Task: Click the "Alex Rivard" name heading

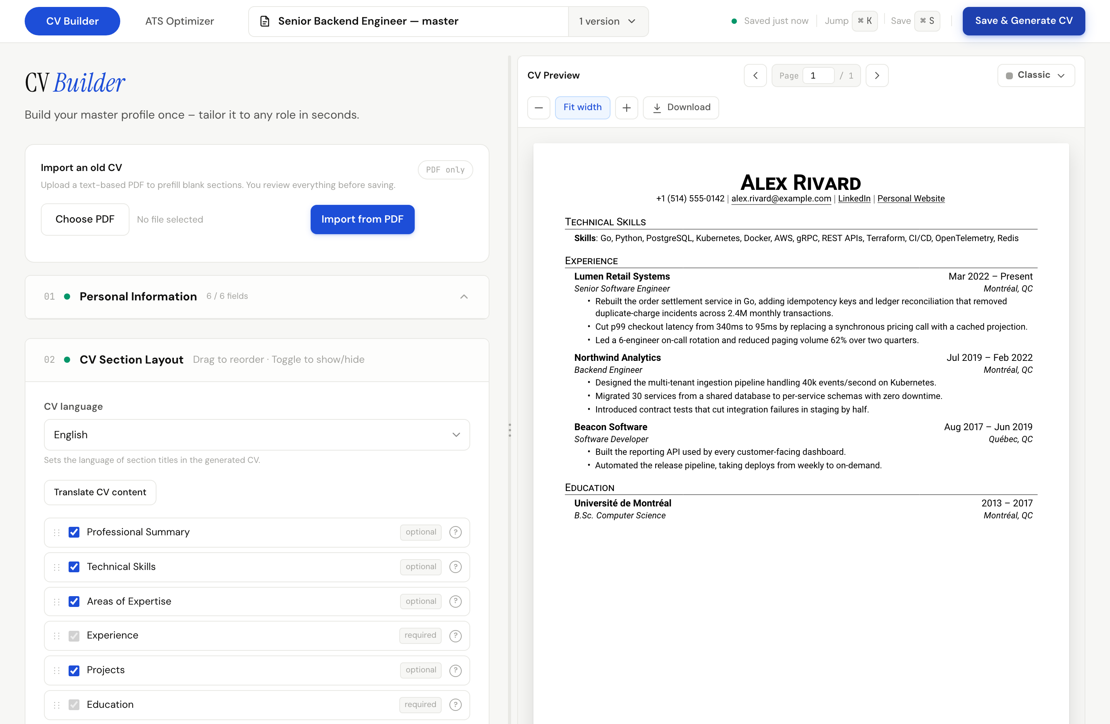Action: coord(801,183)
